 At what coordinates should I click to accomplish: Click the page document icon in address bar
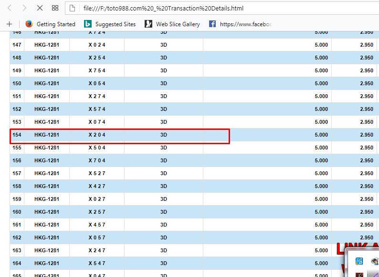72,8
